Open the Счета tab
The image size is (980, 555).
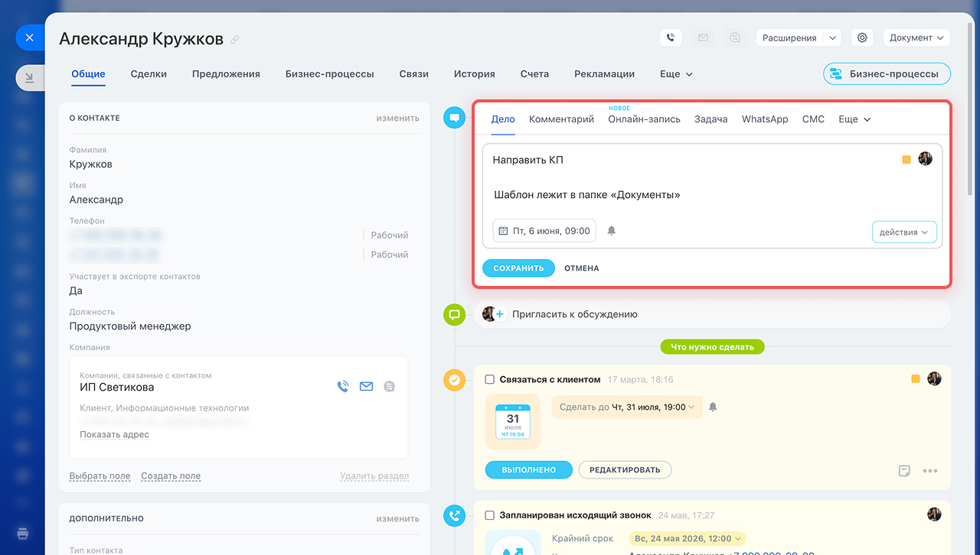point(534,74)
